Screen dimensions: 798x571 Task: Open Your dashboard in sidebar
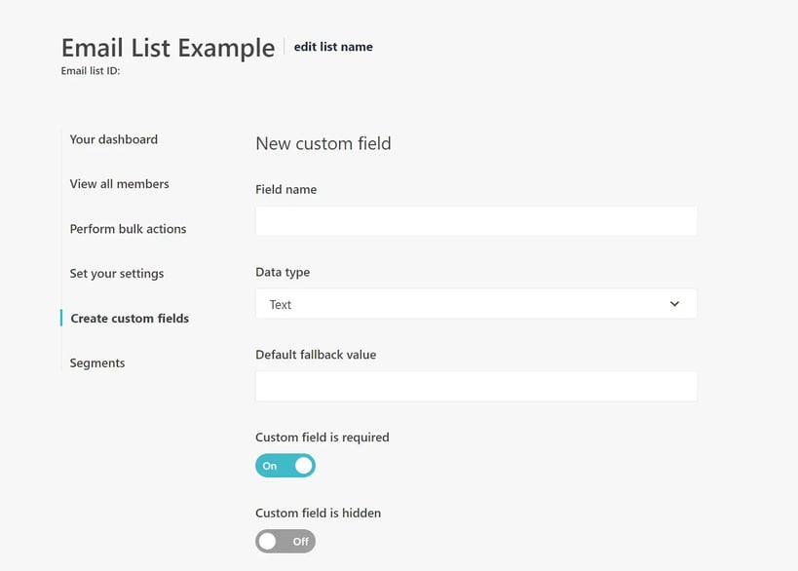[113, 139]
